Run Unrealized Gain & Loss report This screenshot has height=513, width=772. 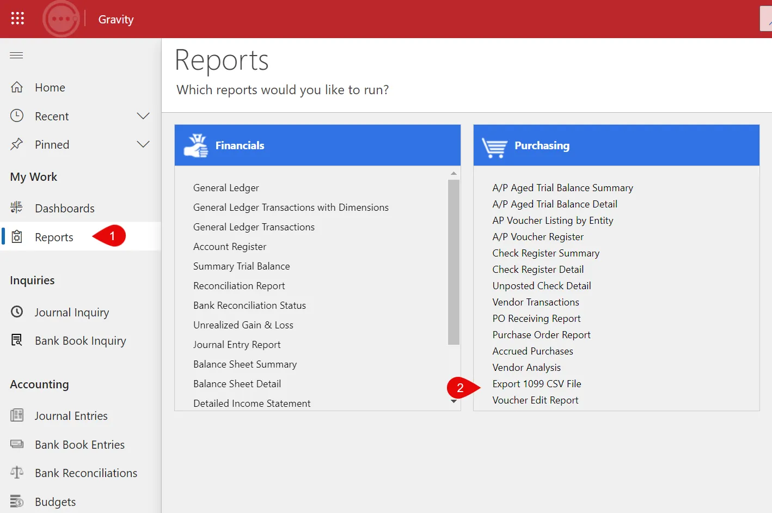pos(243,325)
